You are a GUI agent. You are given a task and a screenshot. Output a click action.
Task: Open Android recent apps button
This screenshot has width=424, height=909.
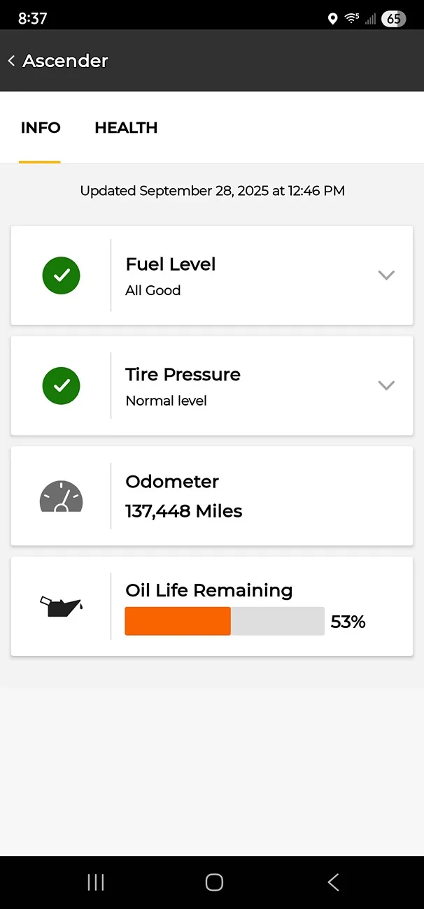point(96,882)
